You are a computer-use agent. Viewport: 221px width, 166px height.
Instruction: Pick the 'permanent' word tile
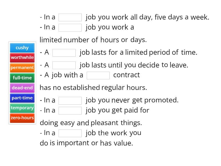click(x=22, y=68)
